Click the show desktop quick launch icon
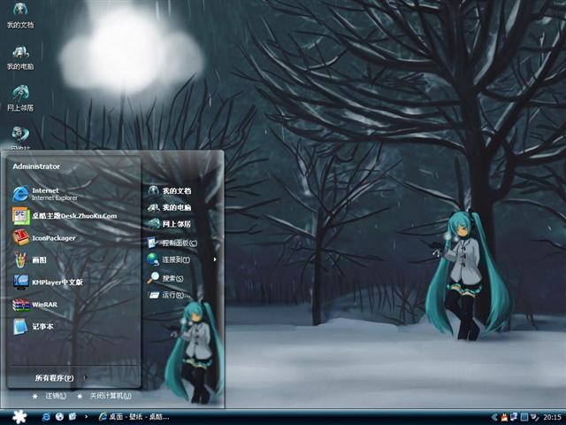The width and height of the screenshot is (566, 425). point(73,417)
